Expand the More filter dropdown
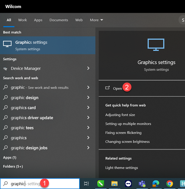The width and height of the screenshot is (185, 189). tap(96, 20)
